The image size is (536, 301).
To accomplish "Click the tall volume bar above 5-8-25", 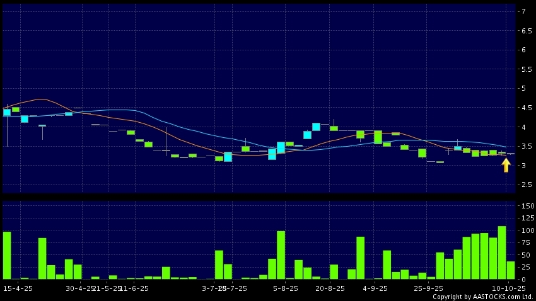I will 281,255.
